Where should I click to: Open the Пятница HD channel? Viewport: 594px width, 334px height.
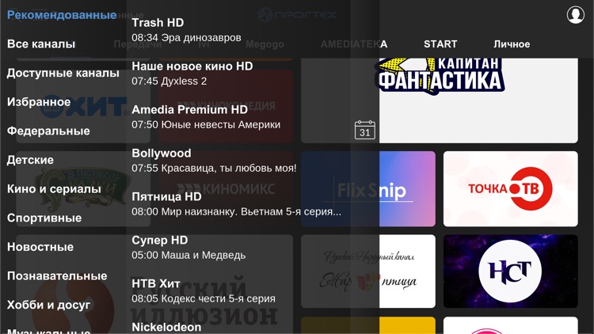tap(238, 204)
